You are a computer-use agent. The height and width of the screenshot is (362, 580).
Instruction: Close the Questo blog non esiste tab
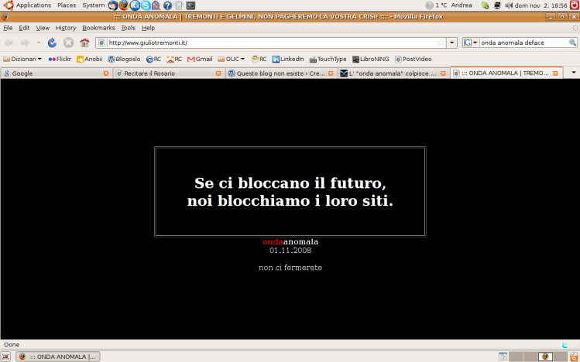click(331, 73)
